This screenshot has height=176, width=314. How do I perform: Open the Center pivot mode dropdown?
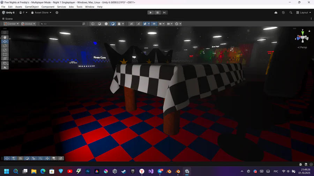coord(12,24)
